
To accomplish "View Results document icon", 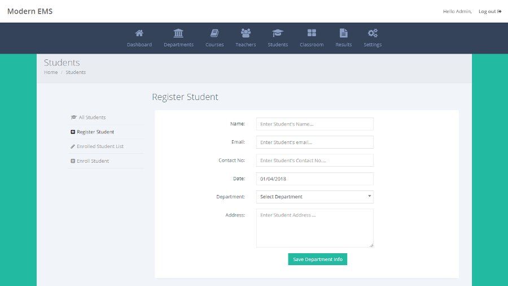I will pos(343,33).
